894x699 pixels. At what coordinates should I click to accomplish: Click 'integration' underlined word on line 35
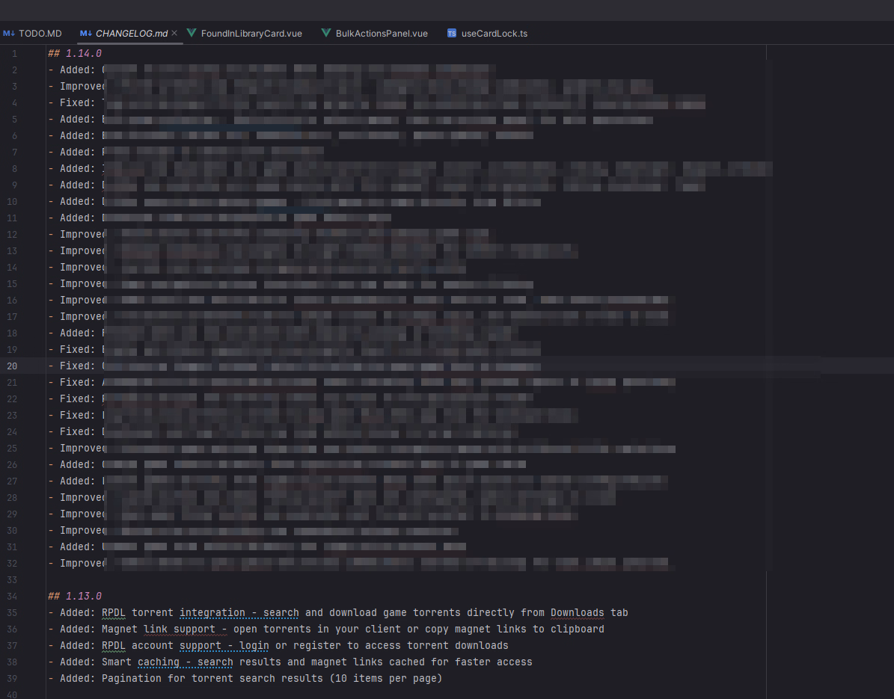pyautogui.click(x=212, y=613)
